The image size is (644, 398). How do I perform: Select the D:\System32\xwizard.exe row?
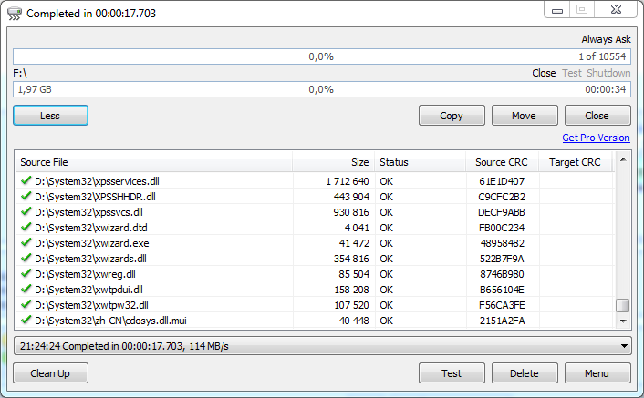point(314,243)
